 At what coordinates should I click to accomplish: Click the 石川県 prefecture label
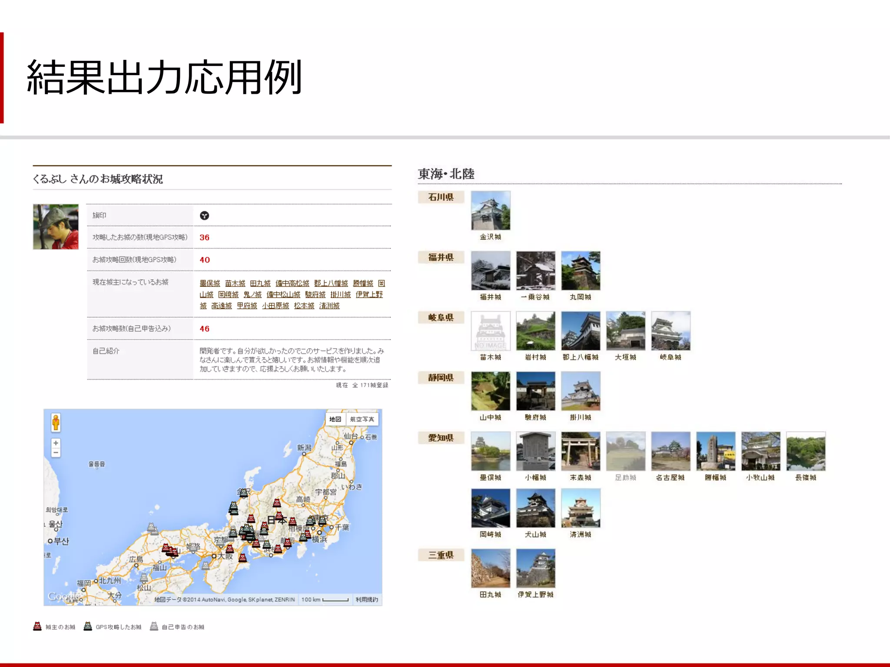441,197
